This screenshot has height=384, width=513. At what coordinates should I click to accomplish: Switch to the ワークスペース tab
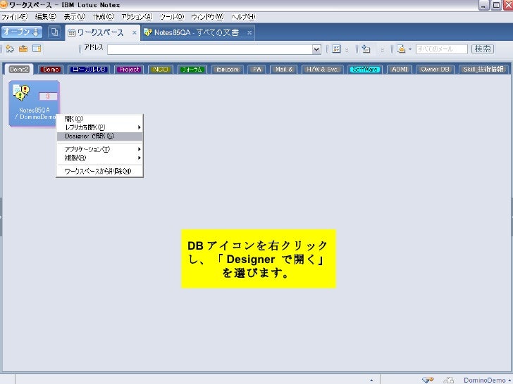coord(100,32)
